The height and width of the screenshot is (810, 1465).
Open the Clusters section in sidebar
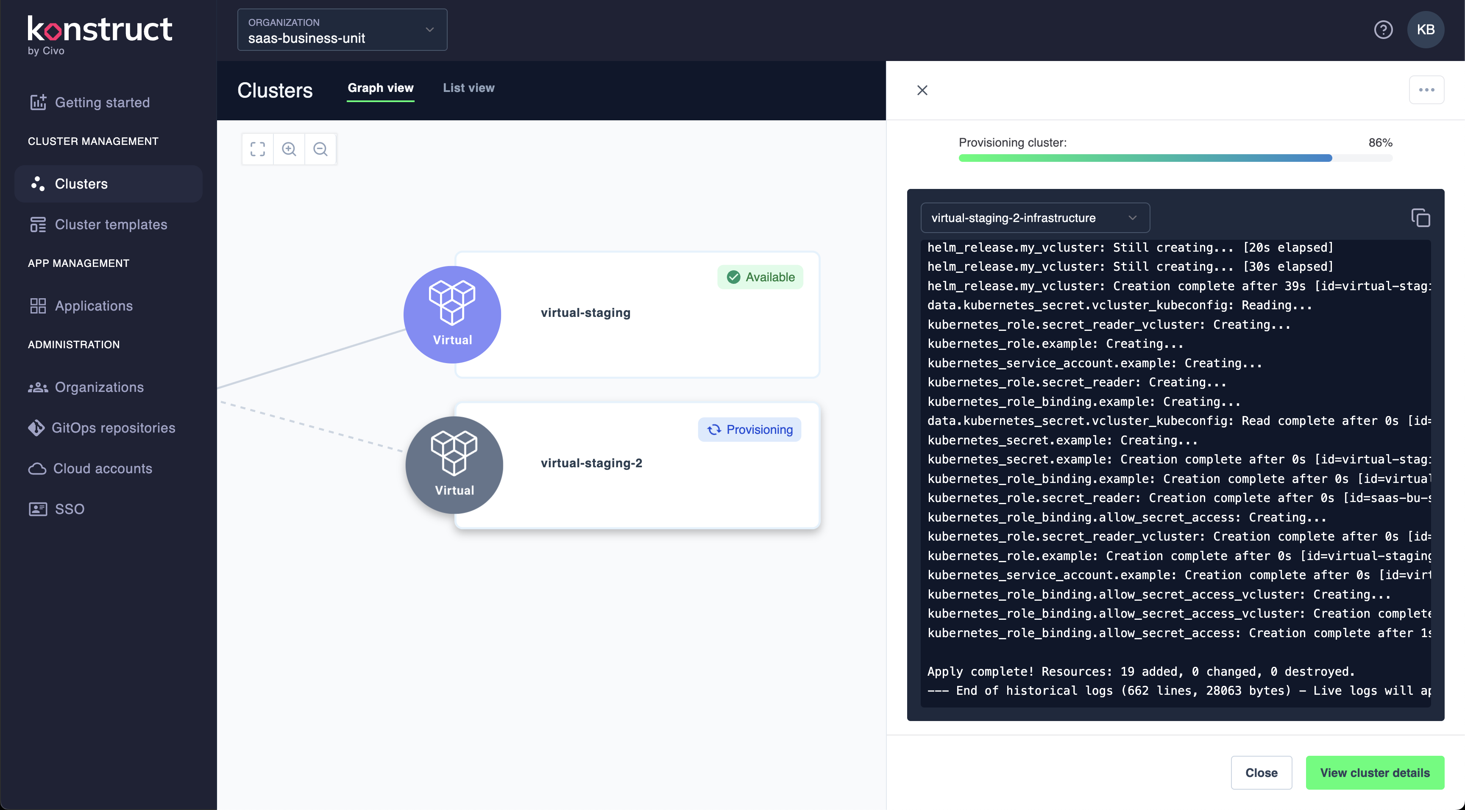[x=80, y=183]
